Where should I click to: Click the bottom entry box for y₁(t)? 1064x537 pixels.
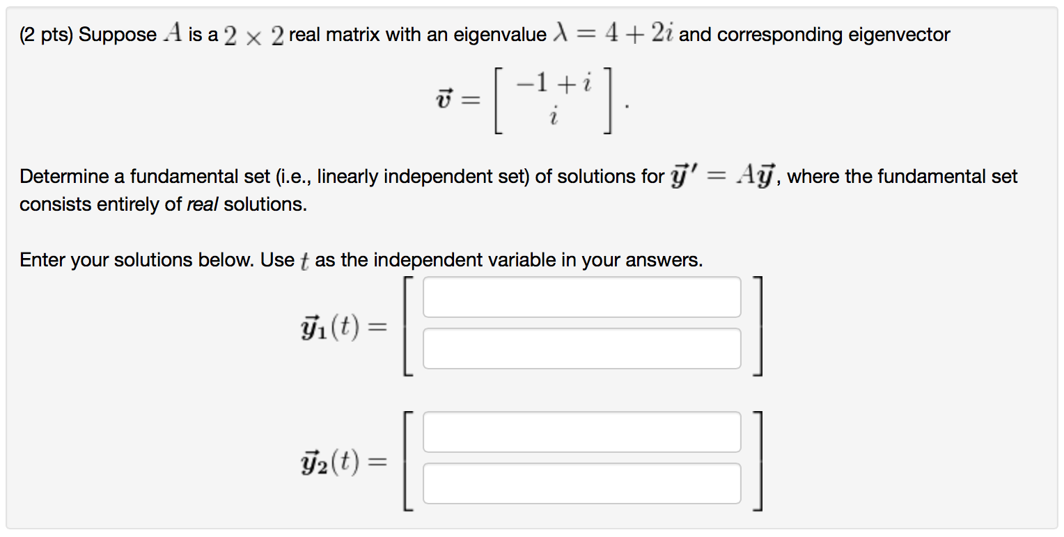click(582, 348)
